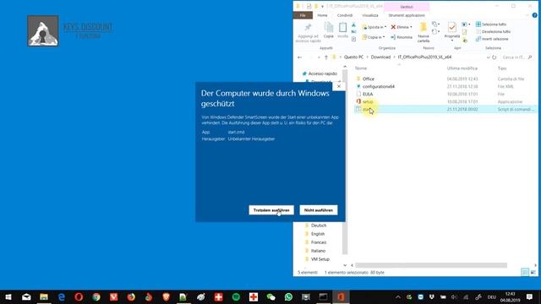Switch to the Home ribbon tab
The image size is (541, 304).
pyautogui.click(x=322, y=15)
